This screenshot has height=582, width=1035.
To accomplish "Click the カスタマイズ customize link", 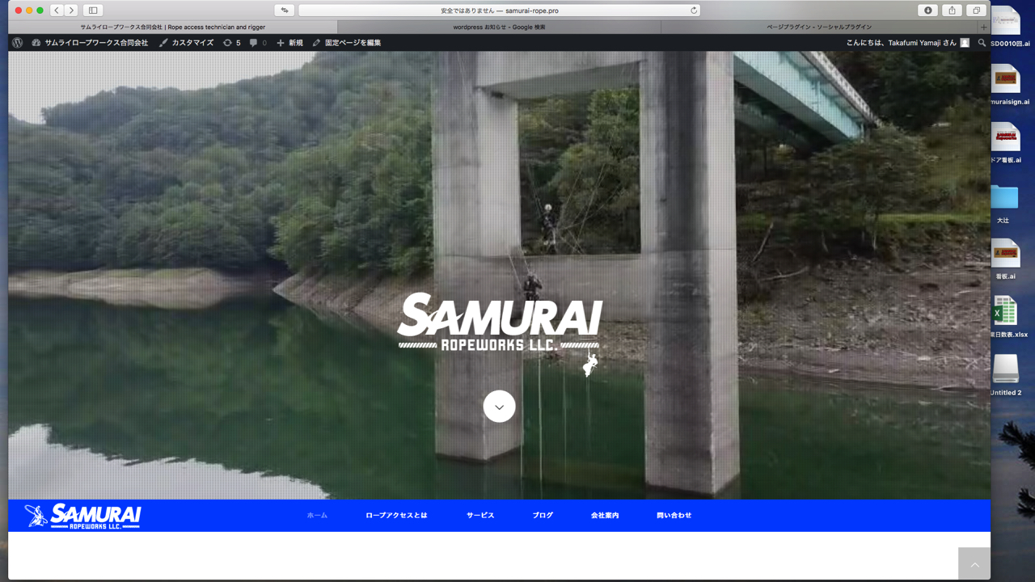I will pos(186,43).
